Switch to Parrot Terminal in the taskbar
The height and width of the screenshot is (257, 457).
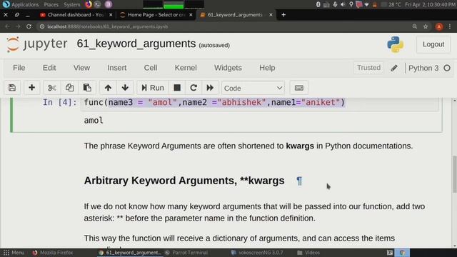[186, 253]
